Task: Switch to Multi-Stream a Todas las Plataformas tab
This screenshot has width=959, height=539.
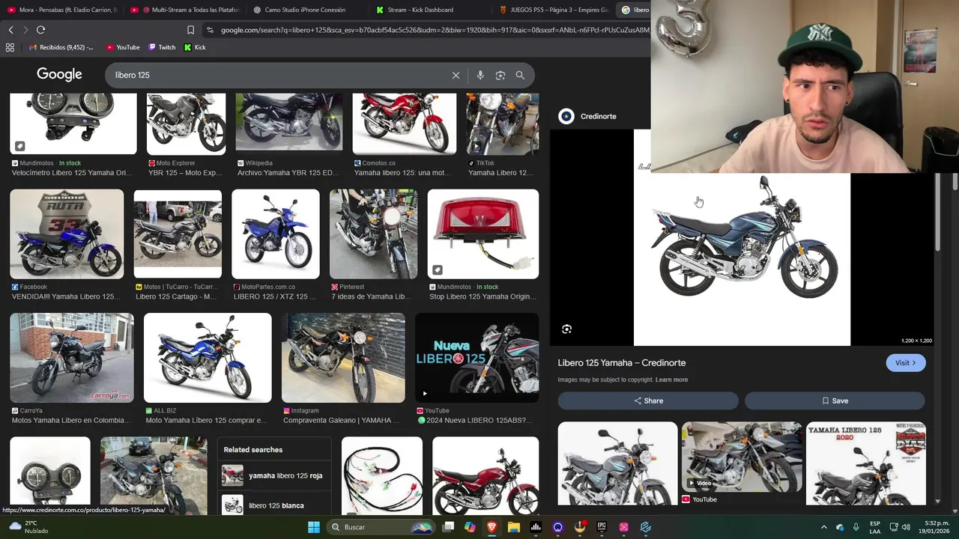Action: click(x=185, y=10)
